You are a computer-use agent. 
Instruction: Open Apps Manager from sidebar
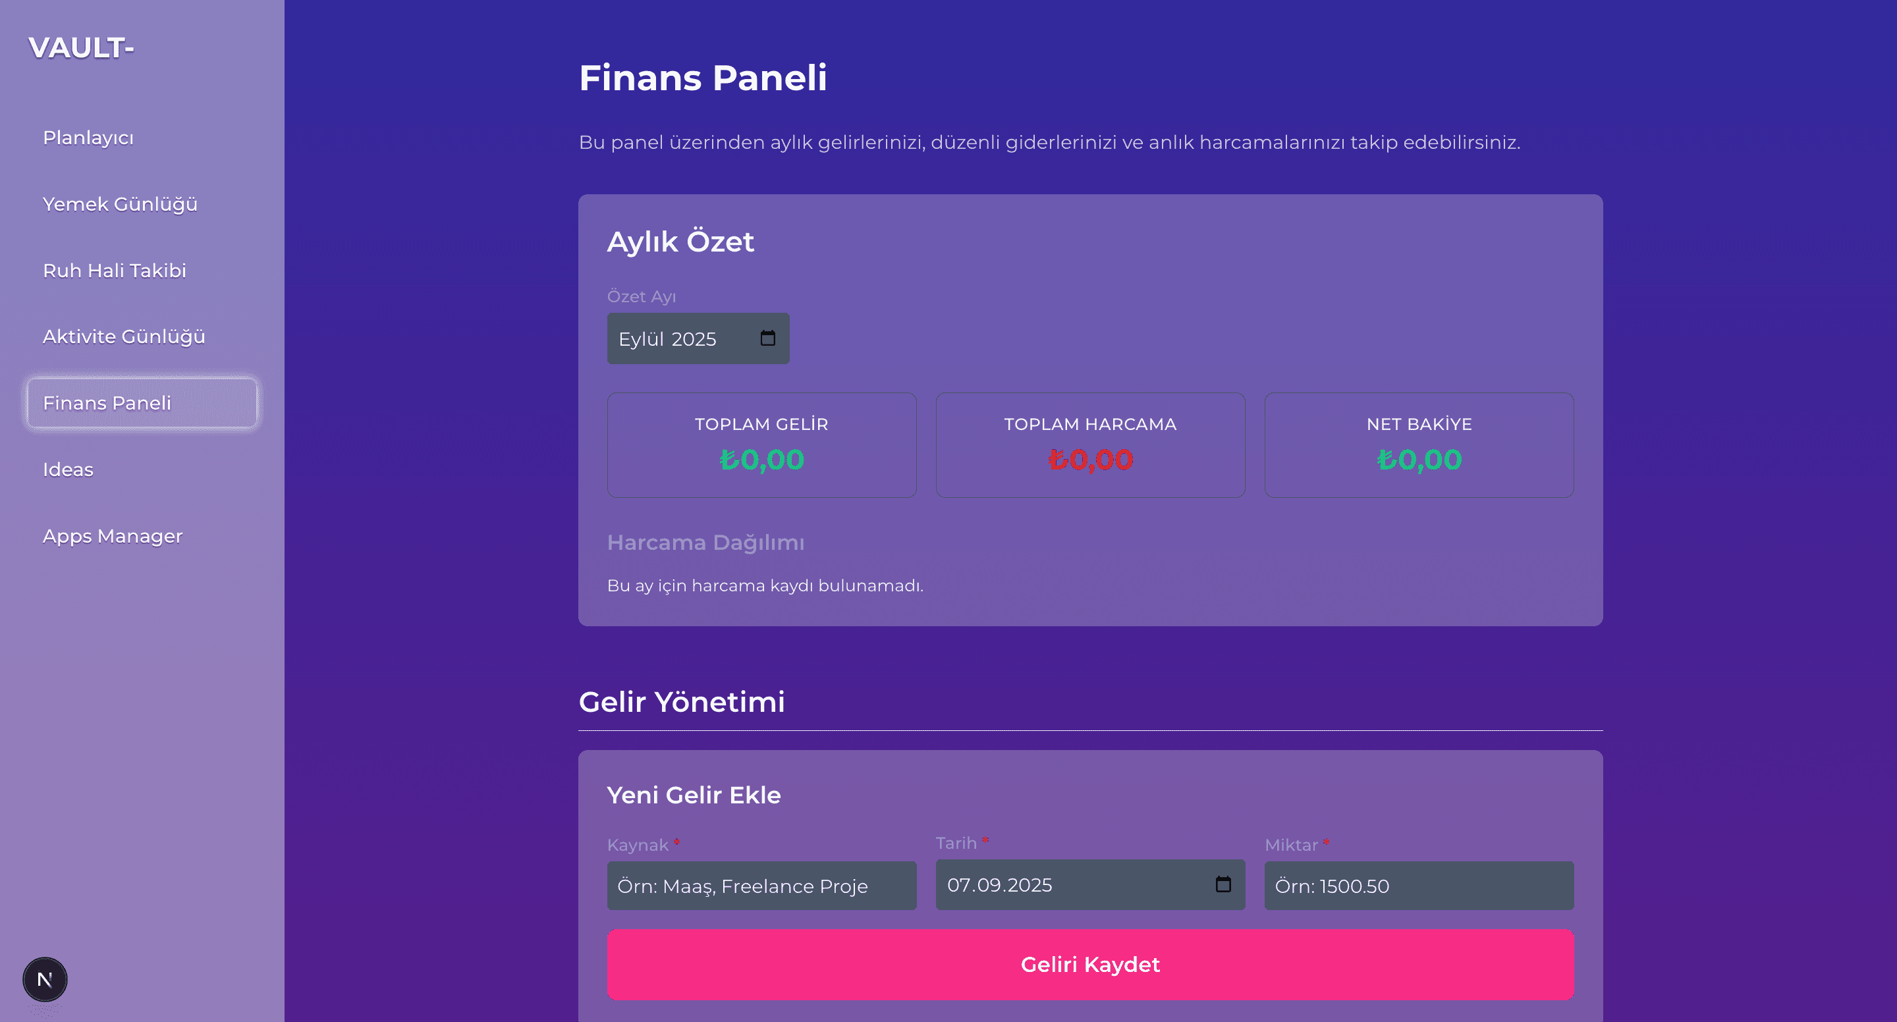113,536
